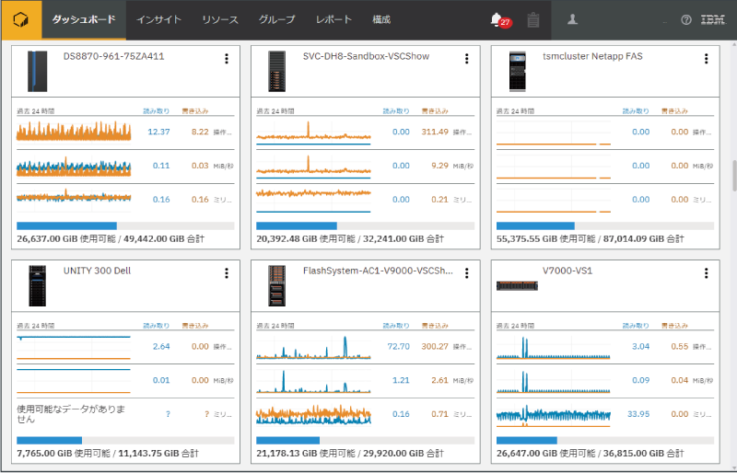Click the SVC-DH8-Sandbox capacity usage bar
The width and height of the screenshot is (737, 473).
[x=365, y=226]
